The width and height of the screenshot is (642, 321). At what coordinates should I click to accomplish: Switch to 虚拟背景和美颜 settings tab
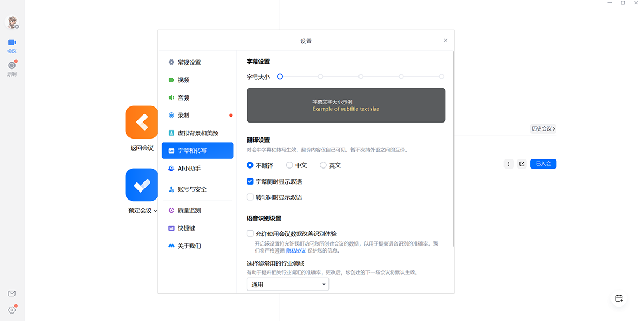coord(197,133)
